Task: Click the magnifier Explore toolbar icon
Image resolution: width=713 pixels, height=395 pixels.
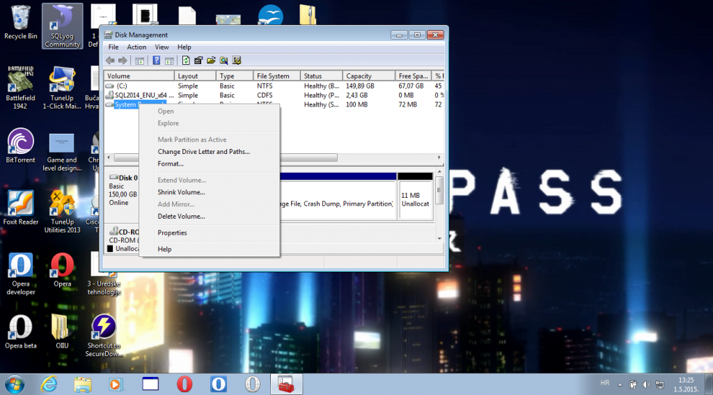Action: pos(224,61)
